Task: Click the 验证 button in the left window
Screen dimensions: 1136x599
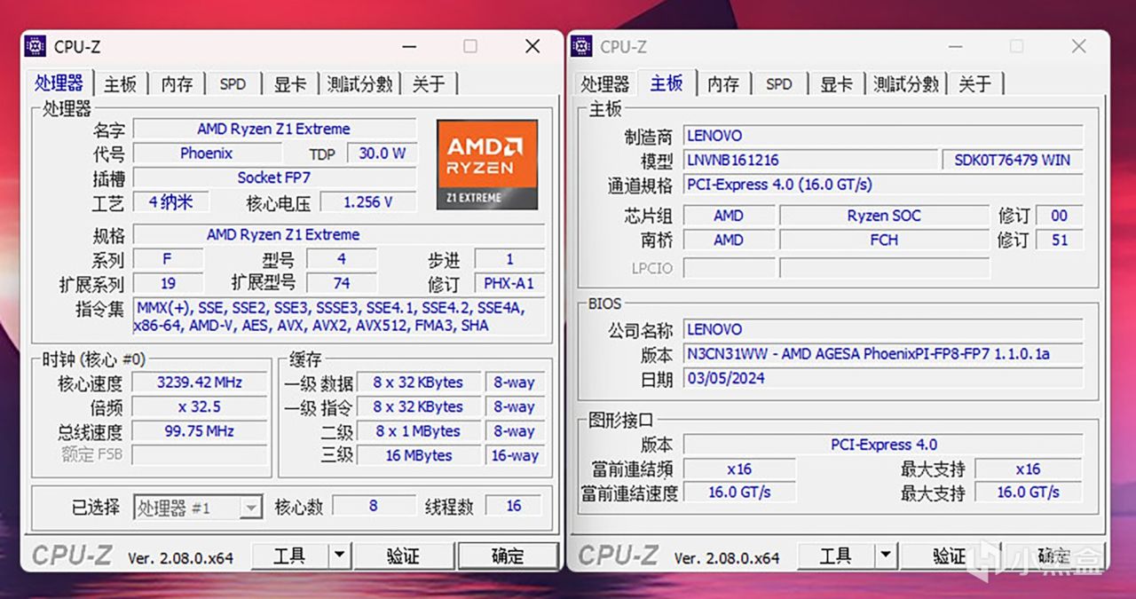Action: [x=404, y=556]
